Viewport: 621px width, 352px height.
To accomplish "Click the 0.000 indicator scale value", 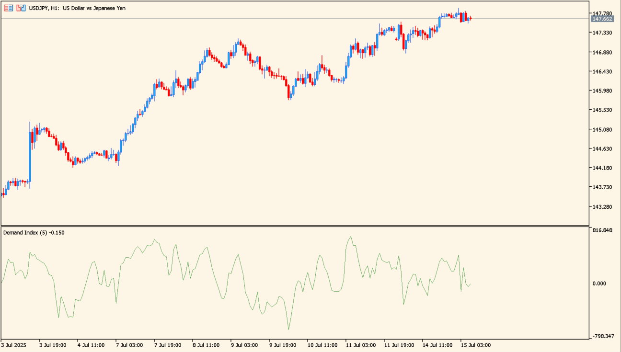I will pyautogui.click(x=599, y=284).
